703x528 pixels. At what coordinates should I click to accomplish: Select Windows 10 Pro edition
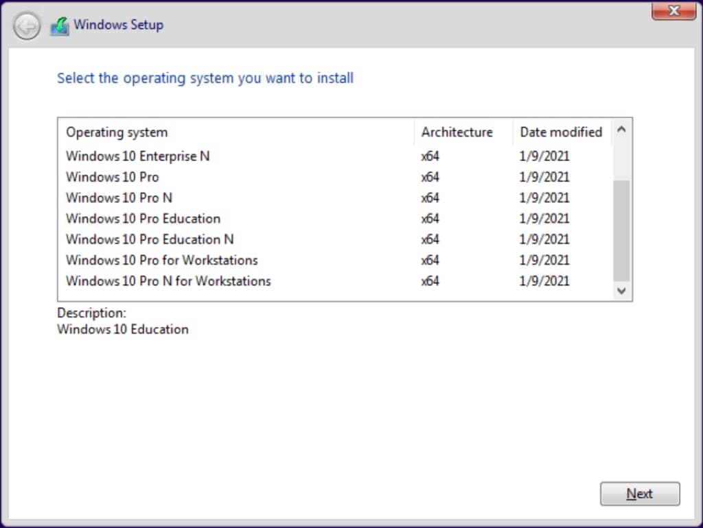tap(112, 177)
